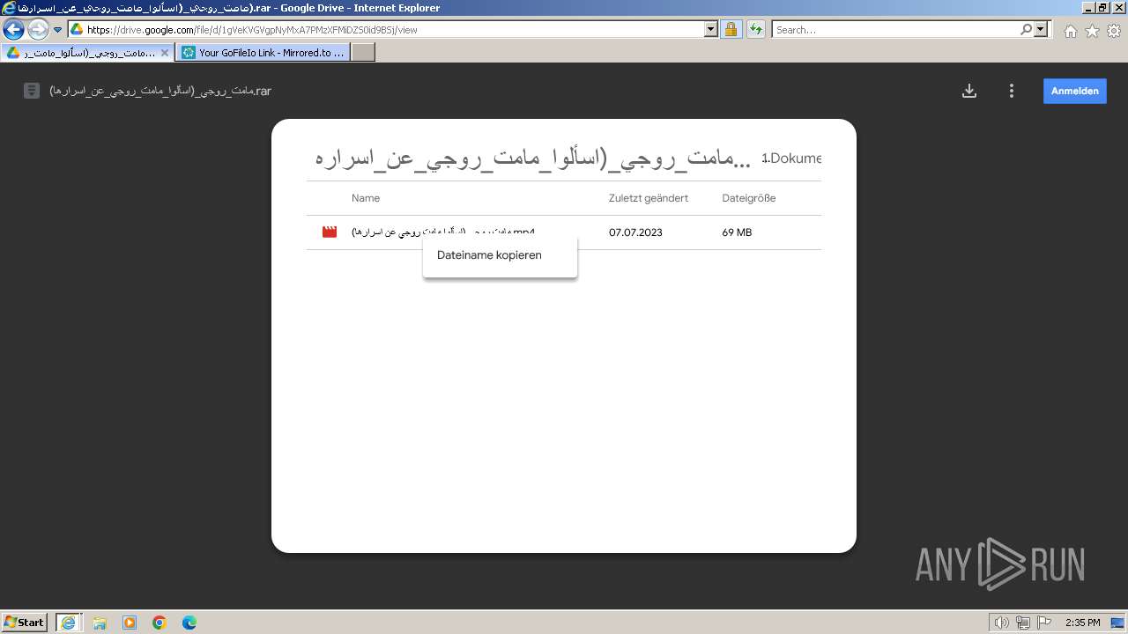Select the Google Drive rar file tab
Image resolution: width=1128 pixels, height=634 pixels.
tap(86, 53)
